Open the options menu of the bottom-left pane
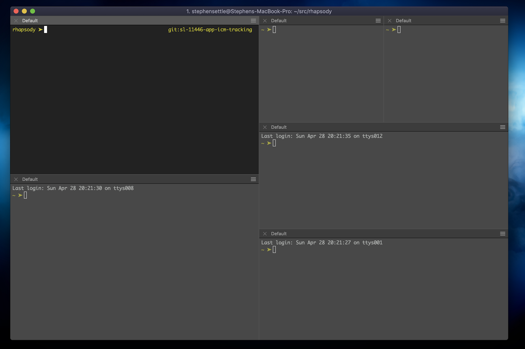The width and height of the screenshot is (525, 349). click(253, 179)
